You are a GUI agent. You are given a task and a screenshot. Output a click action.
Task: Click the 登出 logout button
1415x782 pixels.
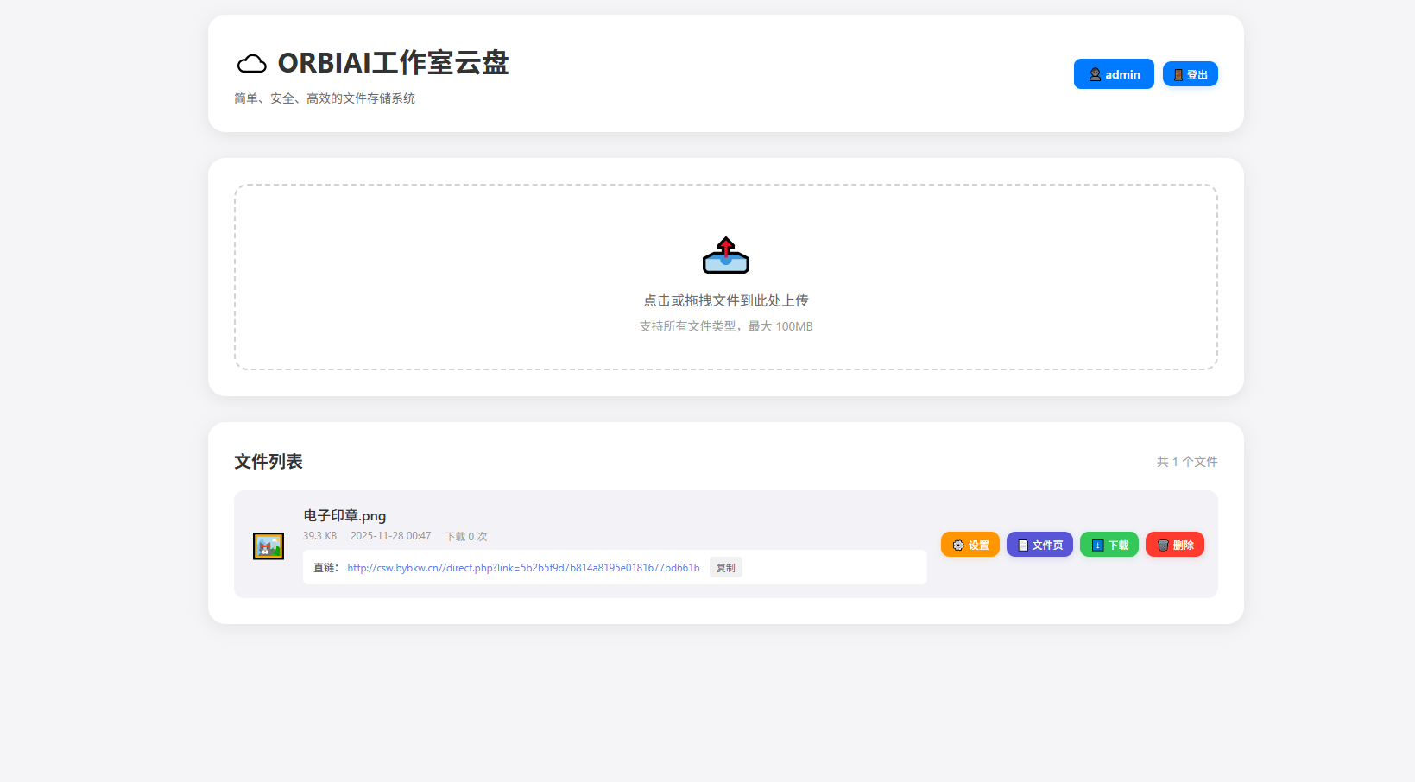coord(1190,74)
